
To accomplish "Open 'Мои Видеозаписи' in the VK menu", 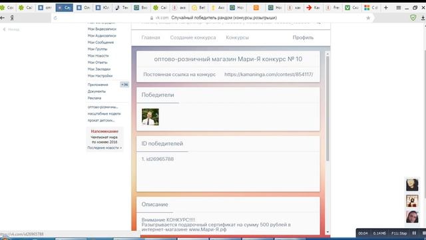I will pyautogui.click(x=102, y=29).
